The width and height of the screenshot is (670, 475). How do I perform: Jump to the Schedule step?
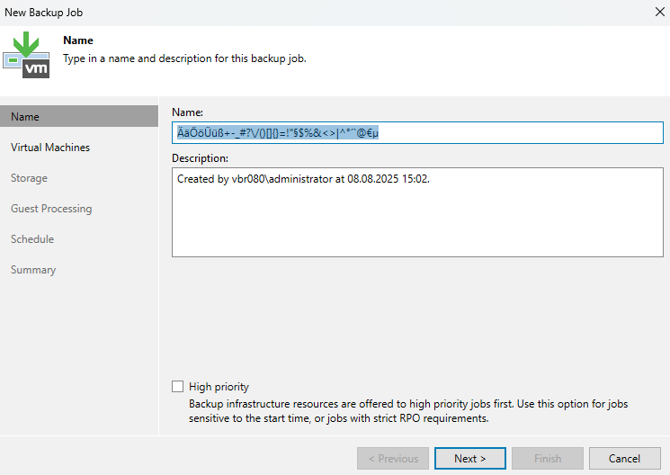pos(32,239)
